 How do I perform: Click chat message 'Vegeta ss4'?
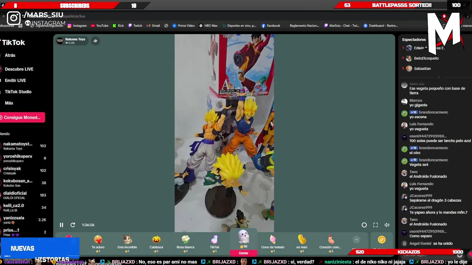(x=419, y=165)
